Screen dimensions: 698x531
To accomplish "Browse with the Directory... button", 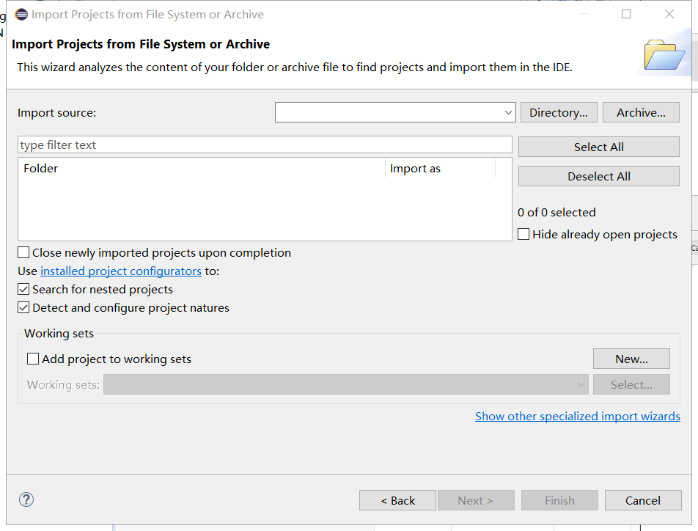I will pyautogui.click(x=559, y=113).
